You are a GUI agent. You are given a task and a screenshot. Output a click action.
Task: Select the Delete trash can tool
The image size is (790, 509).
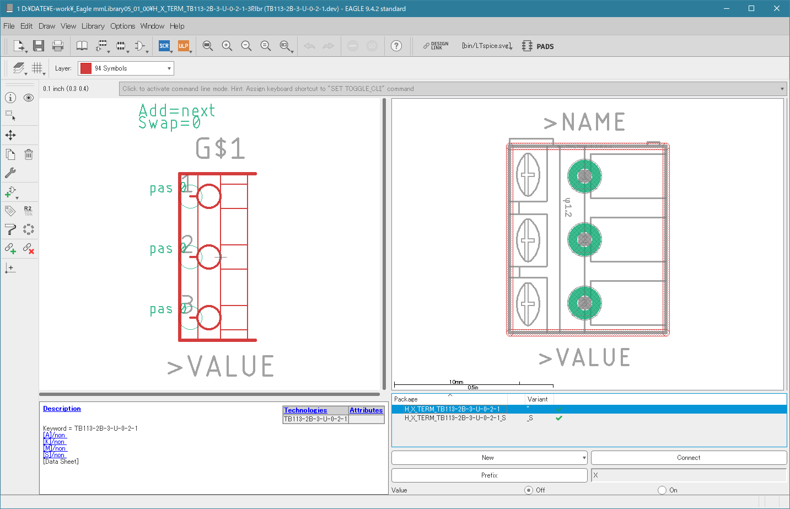point(29,154)
